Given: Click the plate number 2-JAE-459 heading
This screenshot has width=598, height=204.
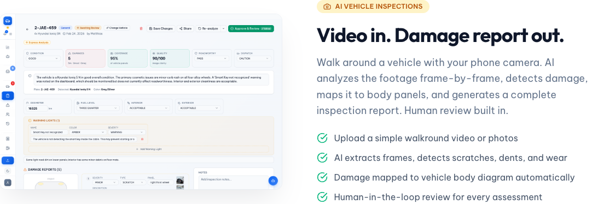Looking at the screenshot, I should pyautogui.click(x=45, y=28).
